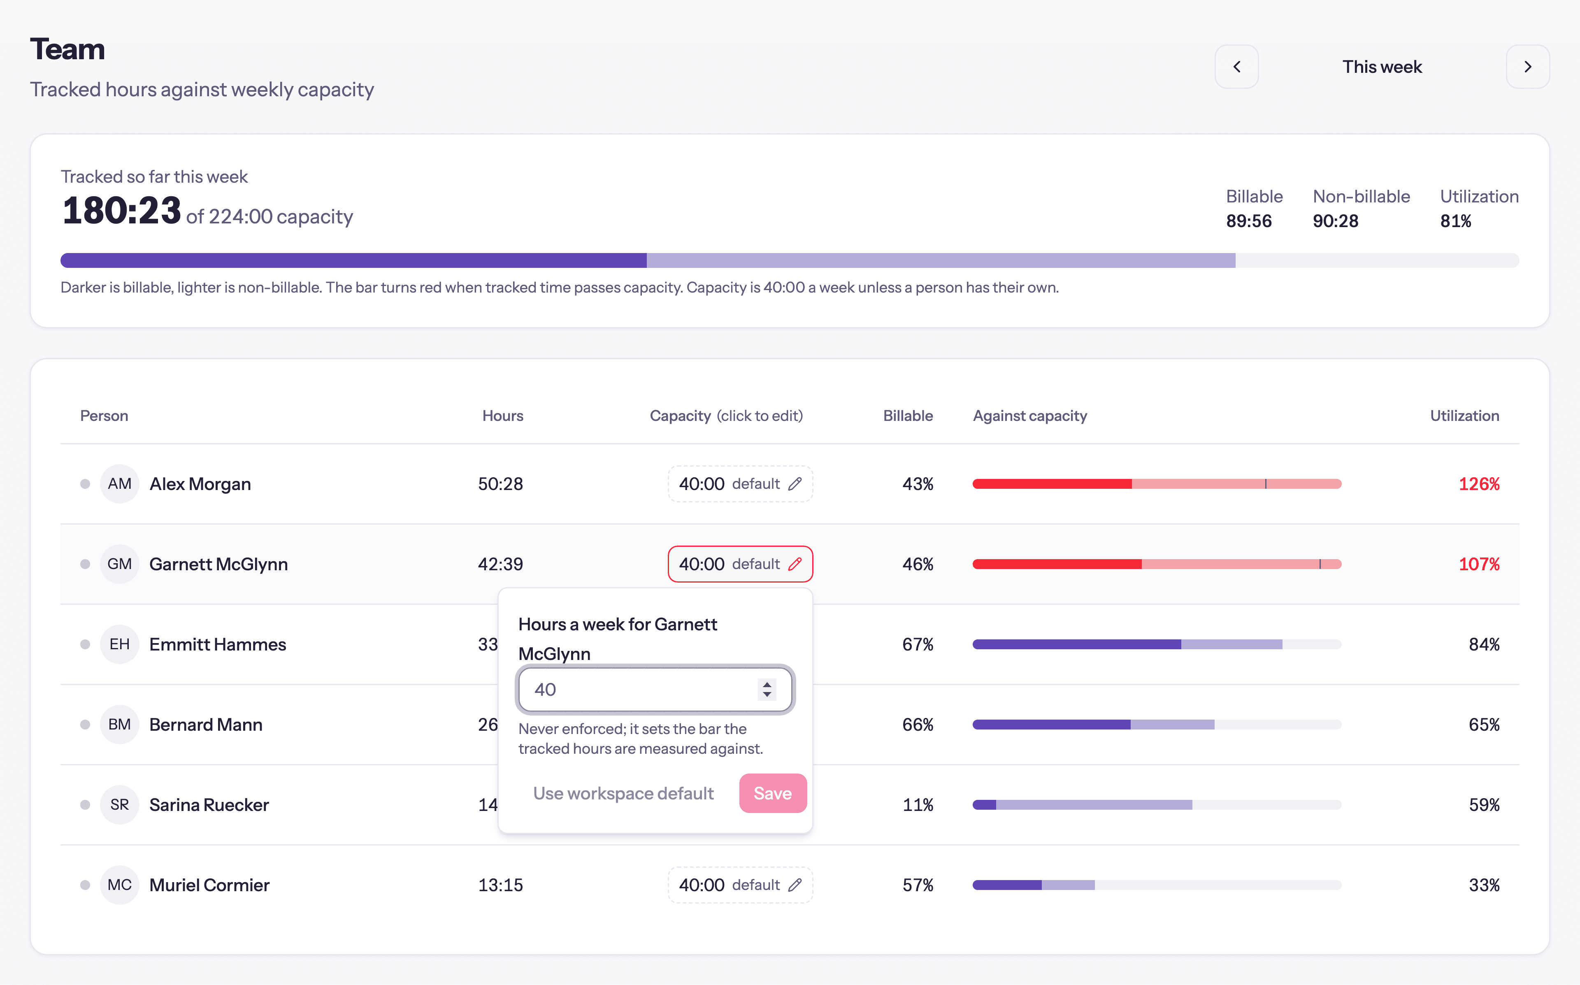Click the BM avatar for Bernard Mann

tap(119, 725)
